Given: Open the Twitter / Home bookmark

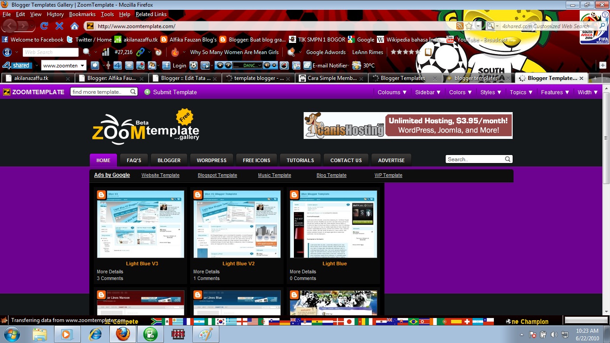Looking at the screenshot, I should (89, 40).
